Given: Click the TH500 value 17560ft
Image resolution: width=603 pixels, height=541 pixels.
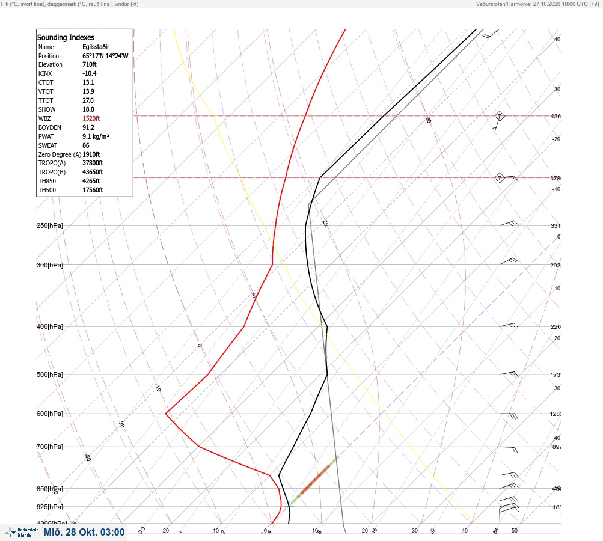Looking at the screenshot, I should pyautogui.click(x=93, y=190).
